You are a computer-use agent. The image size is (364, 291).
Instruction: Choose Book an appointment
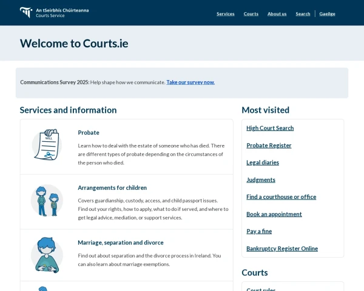click(274, 214)
